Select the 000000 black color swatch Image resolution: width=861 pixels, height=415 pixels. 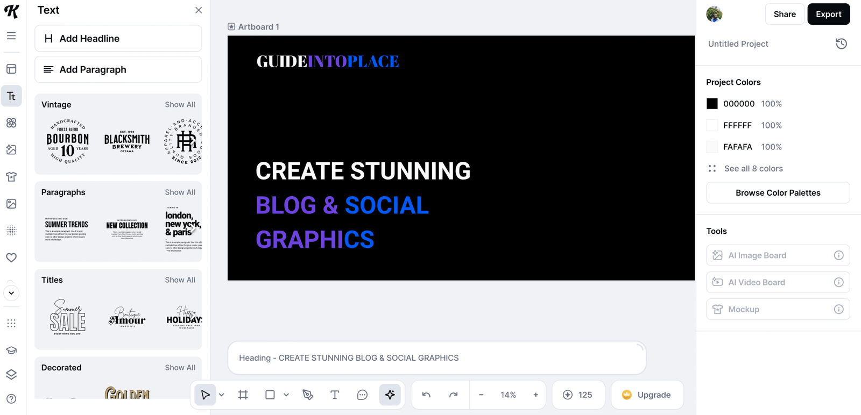click(712, 104)
